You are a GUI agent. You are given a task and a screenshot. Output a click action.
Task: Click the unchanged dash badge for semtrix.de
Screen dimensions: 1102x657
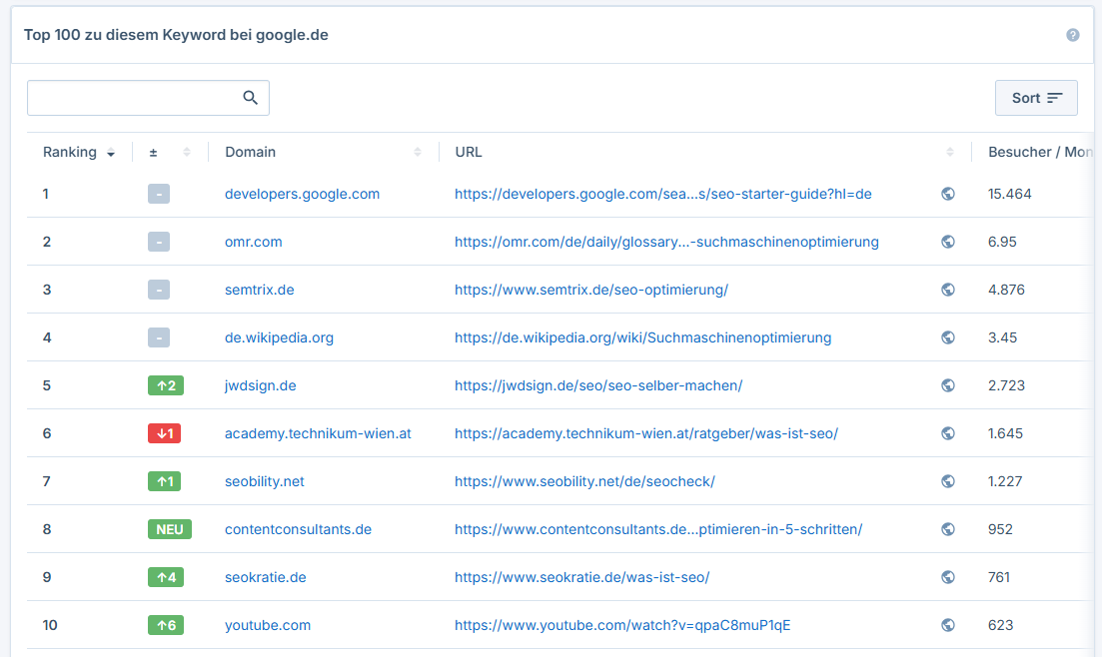point(159,290)
